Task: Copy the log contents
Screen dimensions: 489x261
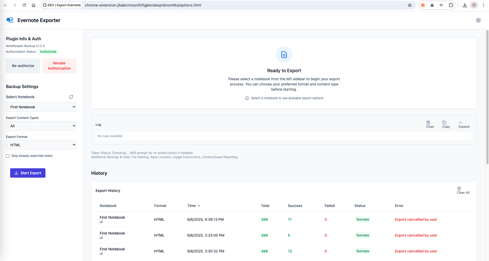Action: (x=446, y=124)
